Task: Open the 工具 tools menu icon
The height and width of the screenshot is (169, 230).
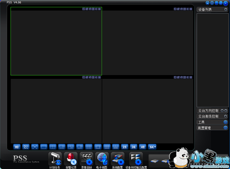Action: (x=226, y=122)
